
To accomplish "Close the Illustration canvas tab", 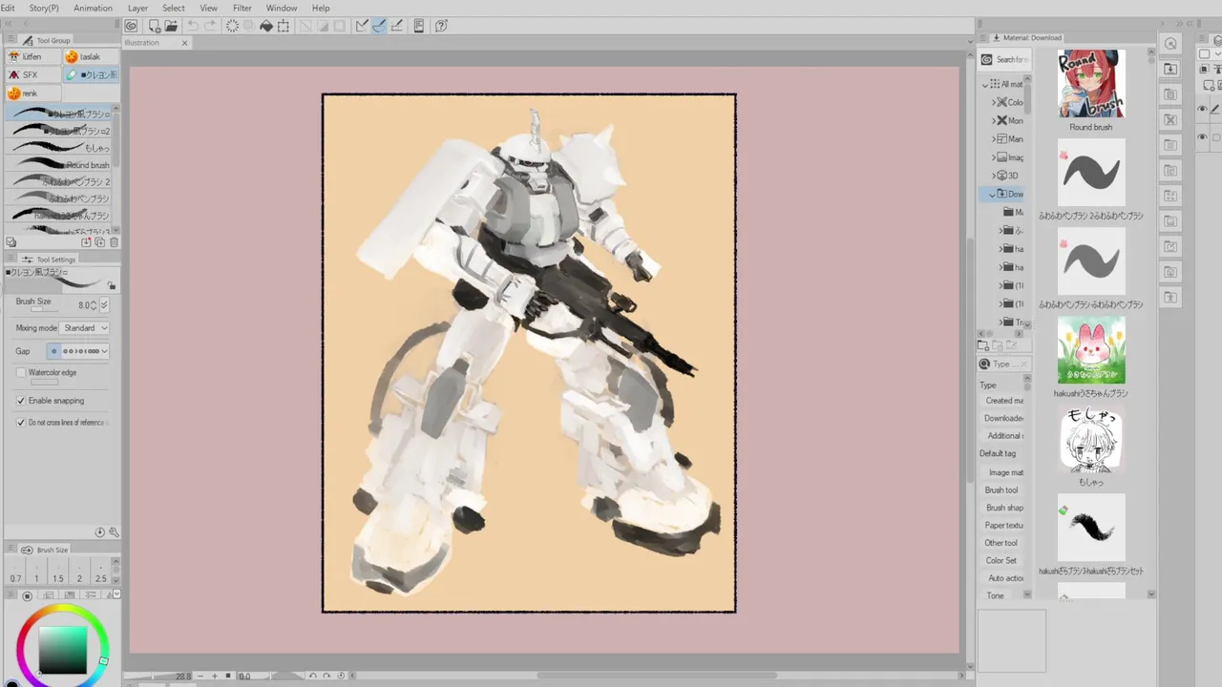I will [x=185, y=43].
